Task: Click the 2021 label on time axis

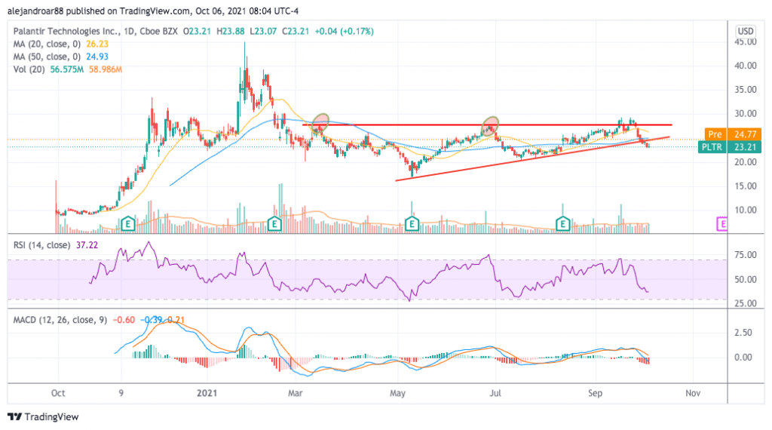Action: 207,393
